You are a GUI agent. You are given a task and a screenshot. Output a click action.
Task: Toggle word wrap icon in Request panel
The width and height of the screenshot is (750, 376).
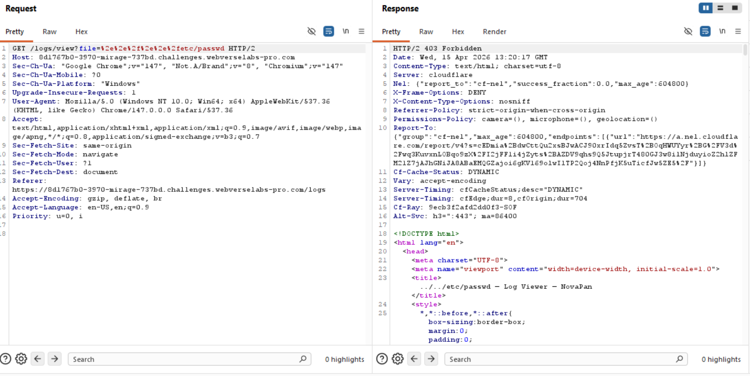click(x=328, y=31)
